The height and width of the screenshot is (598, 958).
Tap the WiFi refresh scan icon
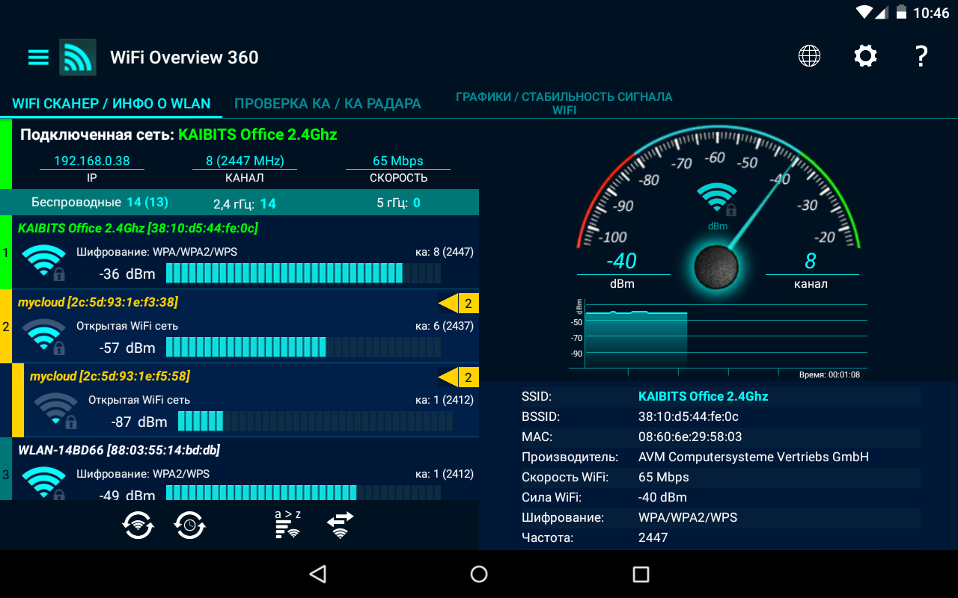[x=138, y=525]
